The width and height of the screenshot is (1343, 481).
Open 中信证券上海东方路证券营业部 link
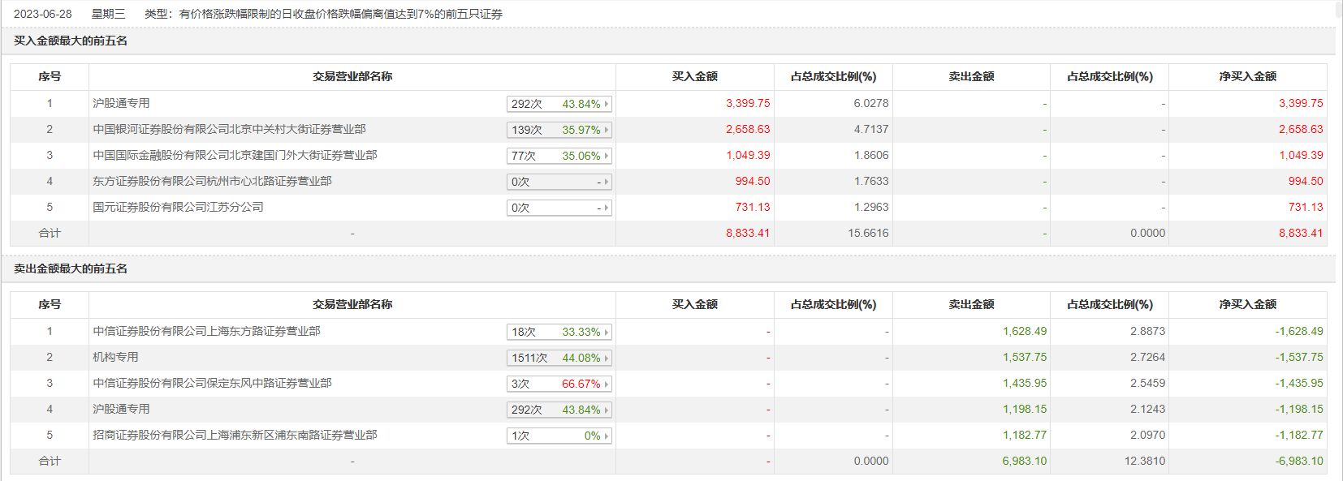(206, 332)
